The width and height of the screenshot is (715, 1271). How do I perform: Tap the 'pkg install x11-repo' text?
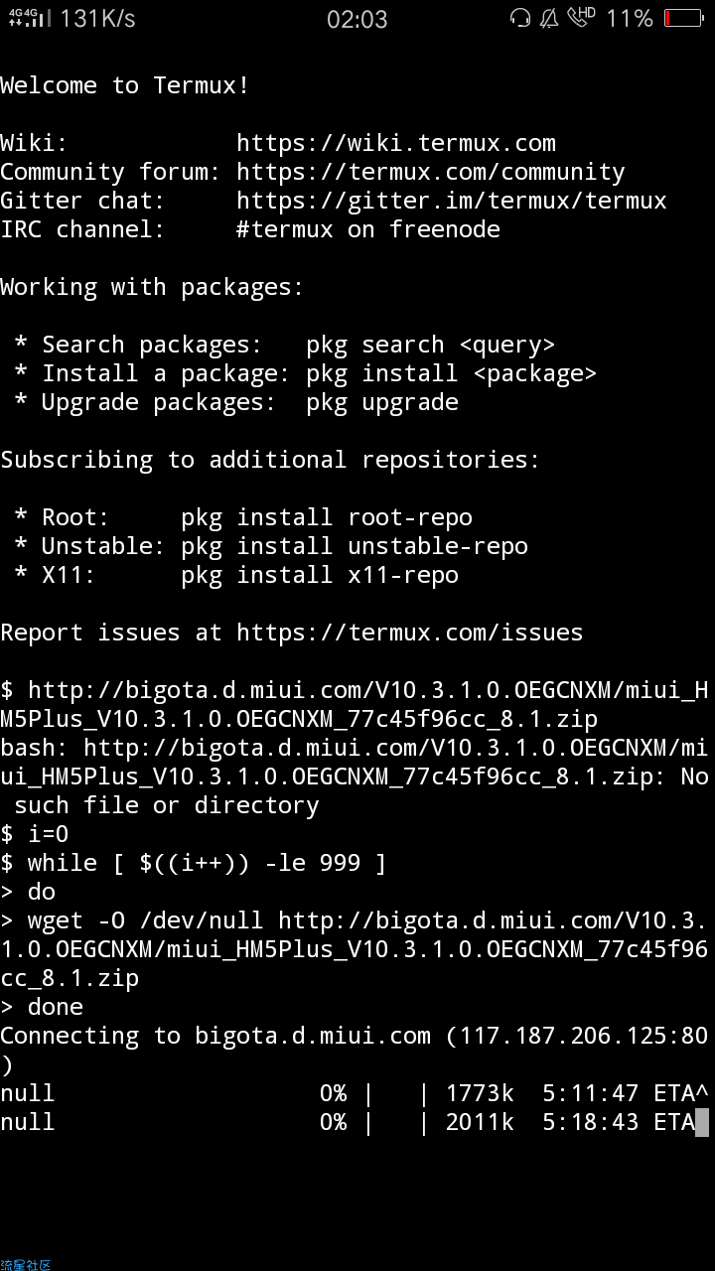point(320,575)
